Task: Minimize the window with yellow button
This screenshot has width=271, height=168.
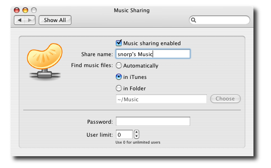Action: click(25, 10)
